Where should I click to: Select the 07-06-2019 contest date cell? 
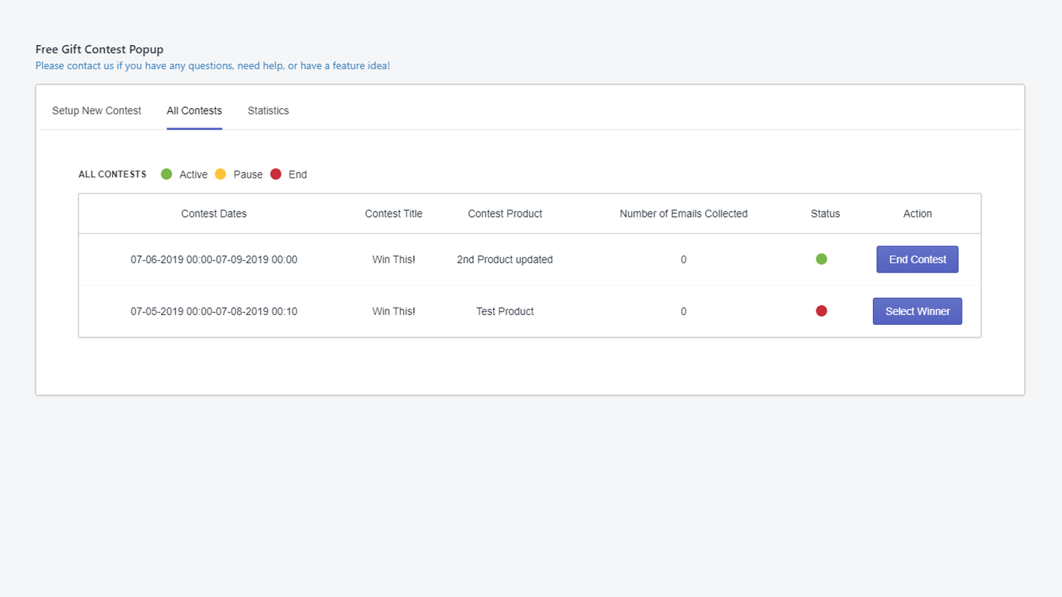pos(214,259)
